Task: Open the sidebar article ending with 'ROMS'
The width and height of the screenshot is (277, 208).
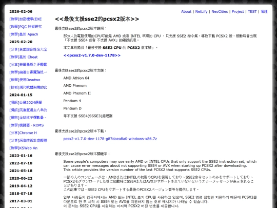Action: point(27,125)
